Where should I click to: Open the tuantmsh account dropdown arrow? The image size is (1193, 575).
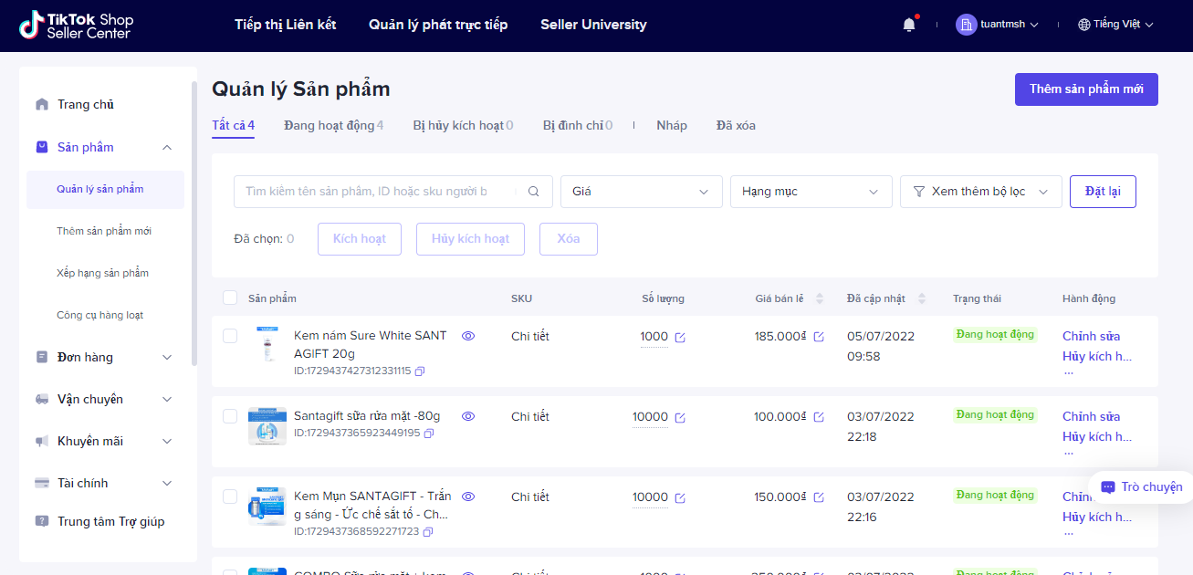1034,26
